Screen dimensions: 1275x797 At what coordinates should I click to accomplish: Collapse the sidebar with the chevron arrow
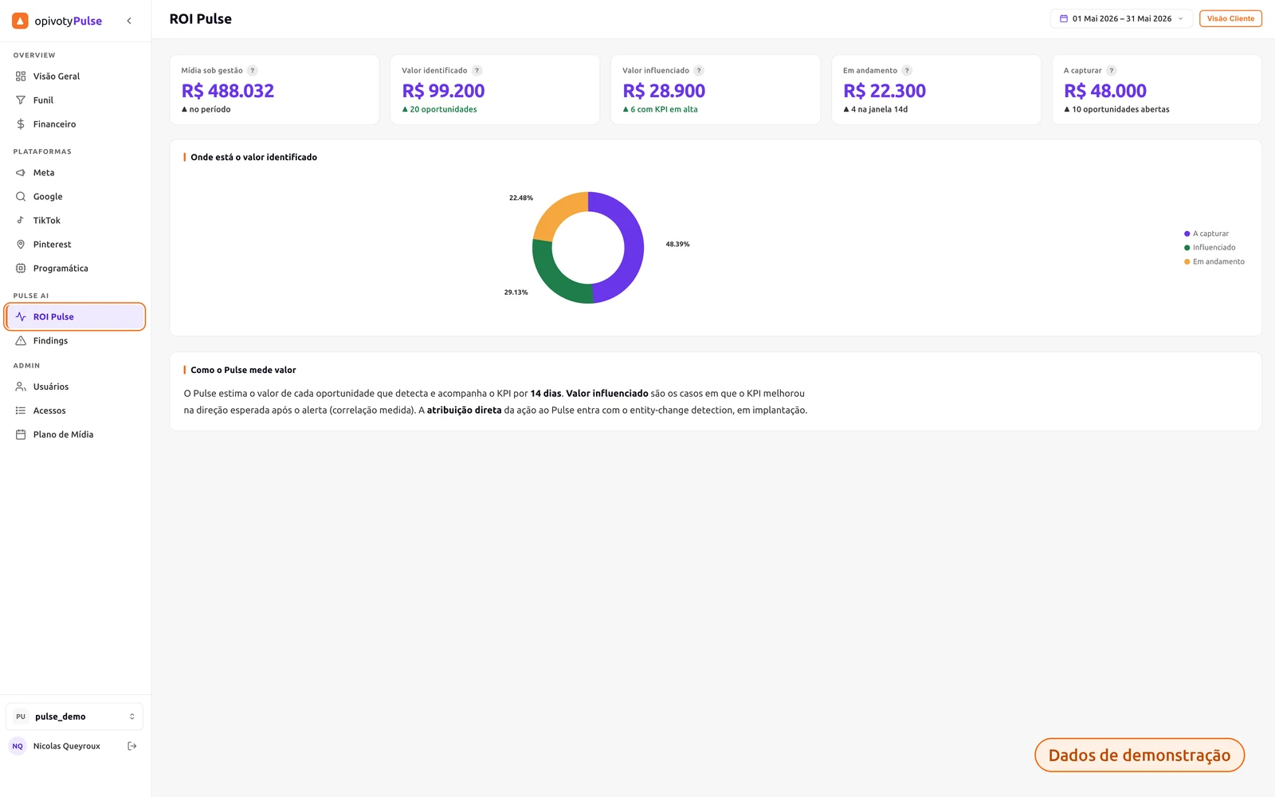[x=129, y=21]
